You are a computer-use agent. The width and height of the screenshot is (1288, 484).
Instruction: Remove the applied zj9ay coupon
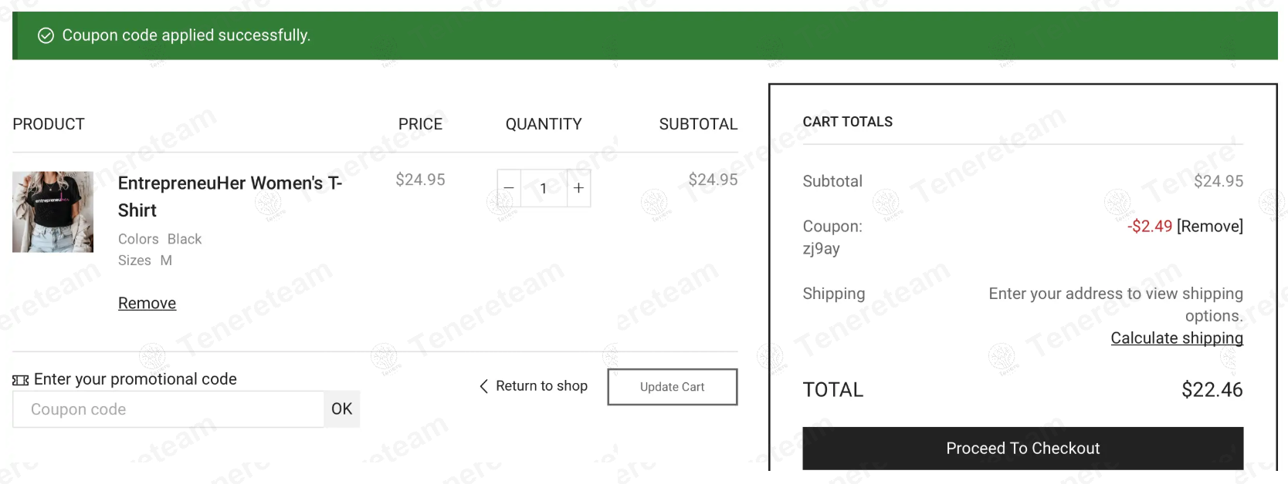1210,226
